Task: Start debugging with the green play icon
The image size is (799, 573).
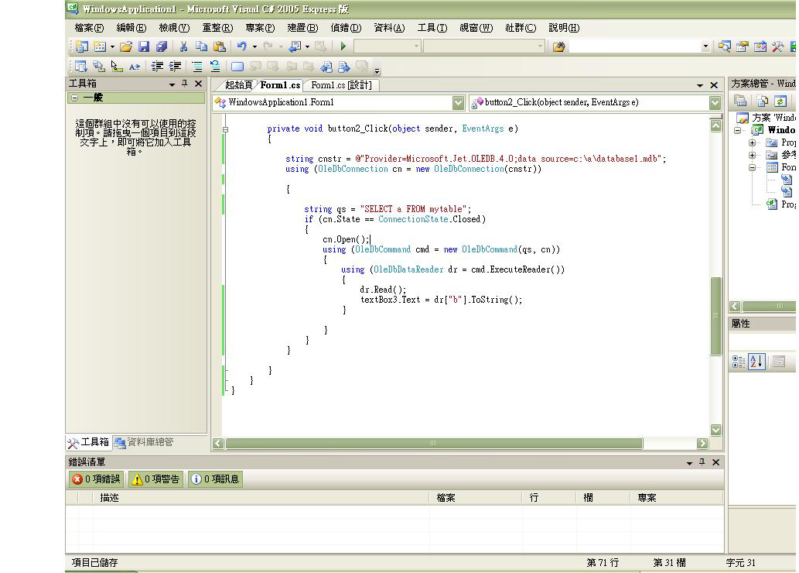Action: (343, 47)
